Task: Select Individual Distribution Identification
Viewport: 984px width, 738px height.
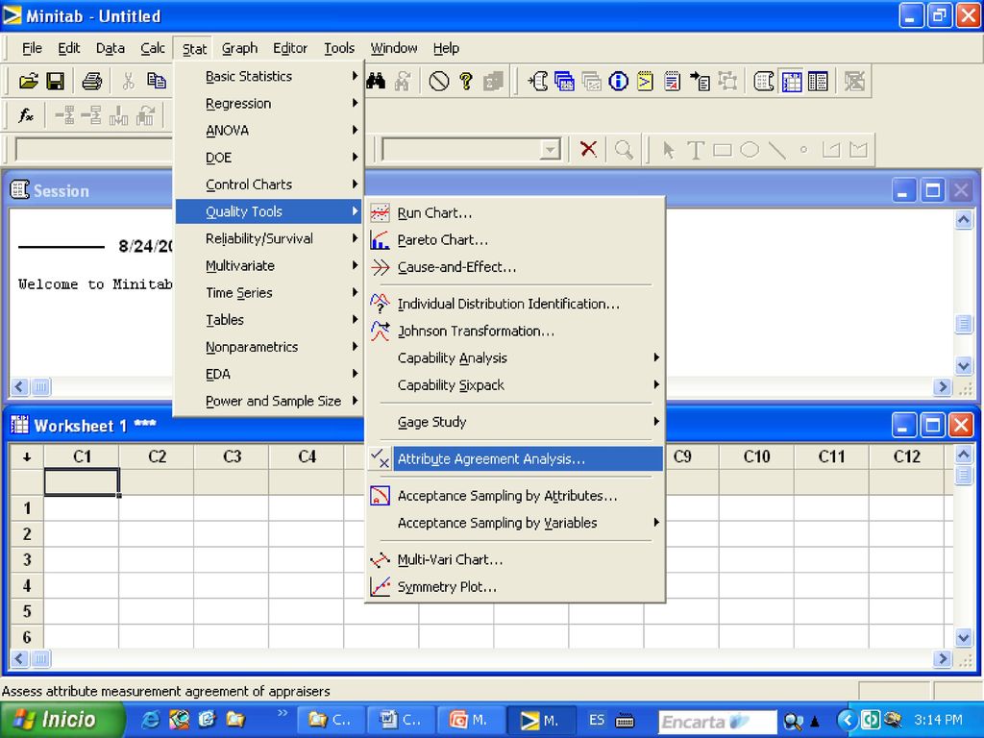Action: pos(514,305)
